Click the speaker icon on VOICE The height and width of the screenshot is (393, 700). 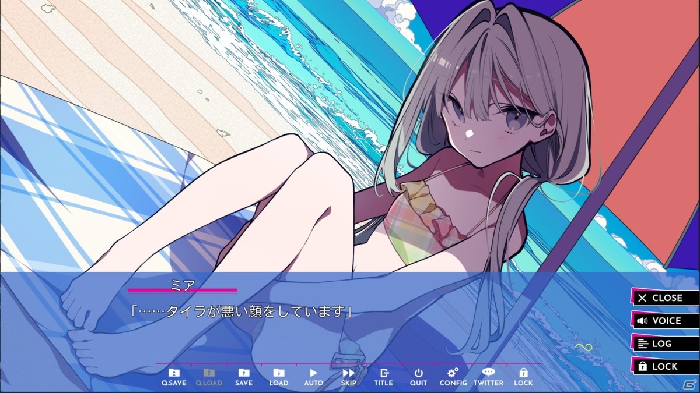(642, 321)
